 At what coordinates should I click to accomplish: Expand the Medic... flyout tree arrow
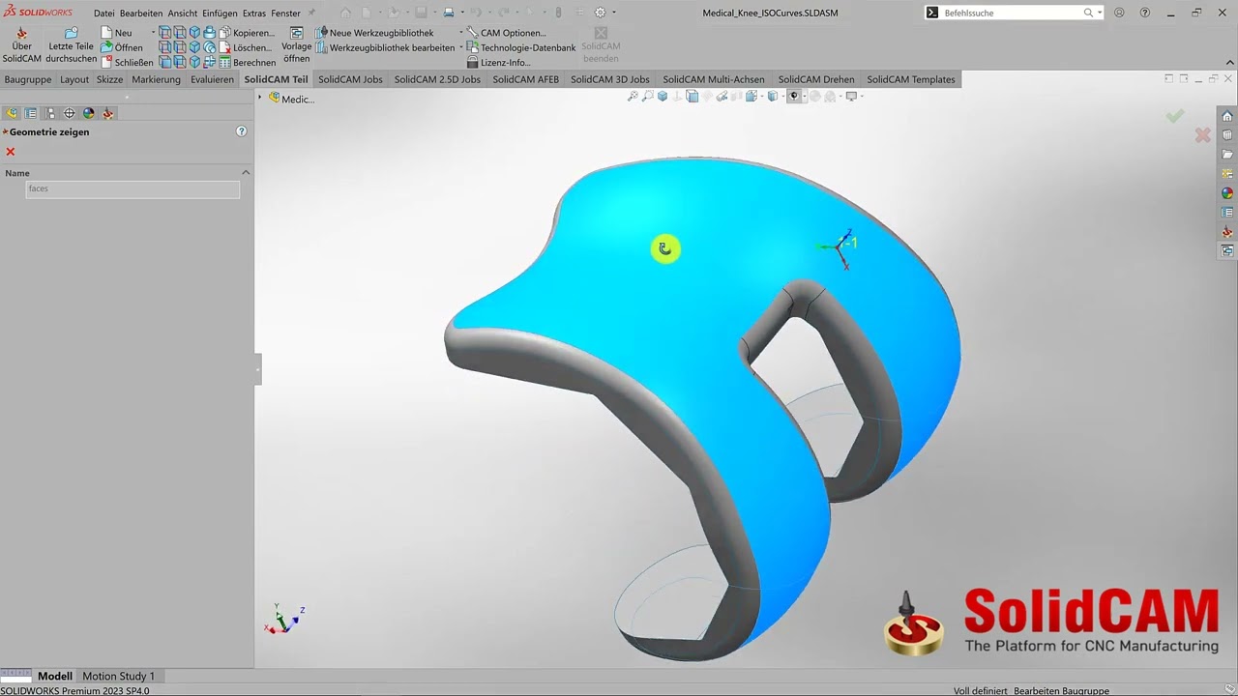point(260,98)
